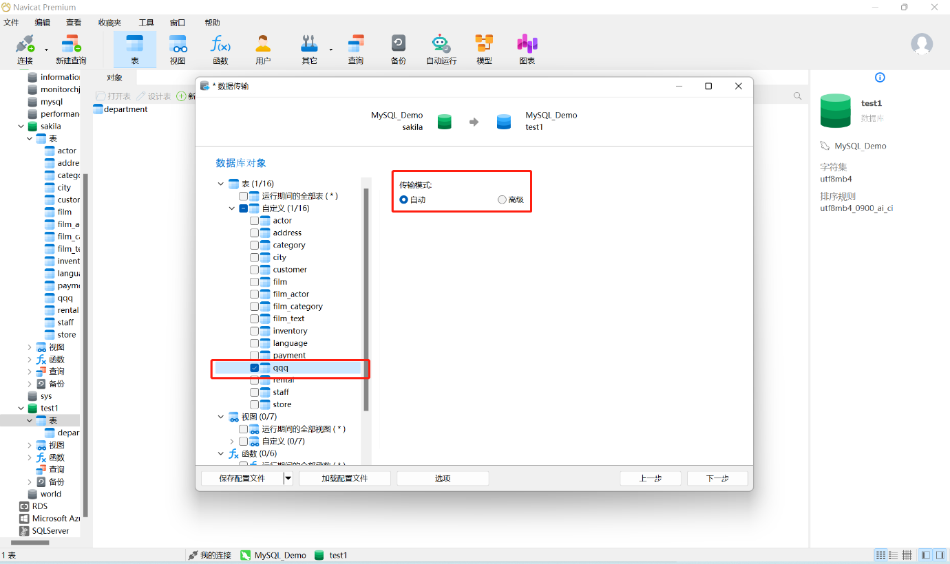Collapse the sakila database tree node
Viewport: 950px width, 564px height.
tap(21, 127)
